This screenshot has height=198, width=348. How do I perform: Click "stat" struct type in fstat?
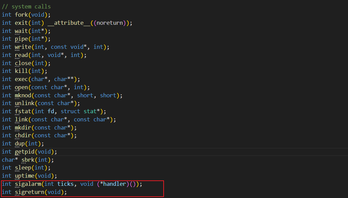[90, 111]
